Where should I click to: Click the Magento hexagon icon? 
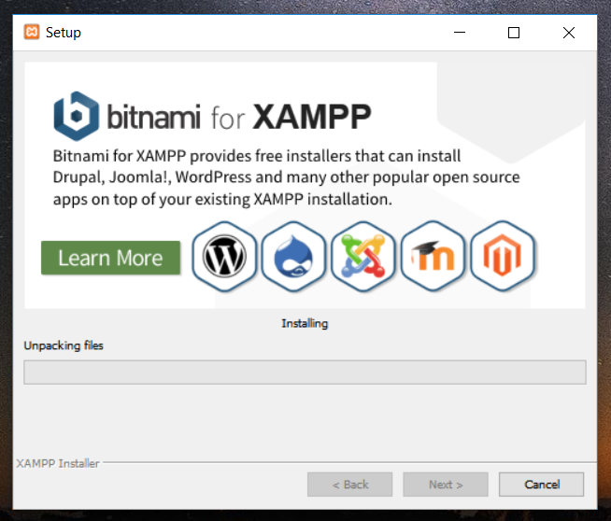503,256
